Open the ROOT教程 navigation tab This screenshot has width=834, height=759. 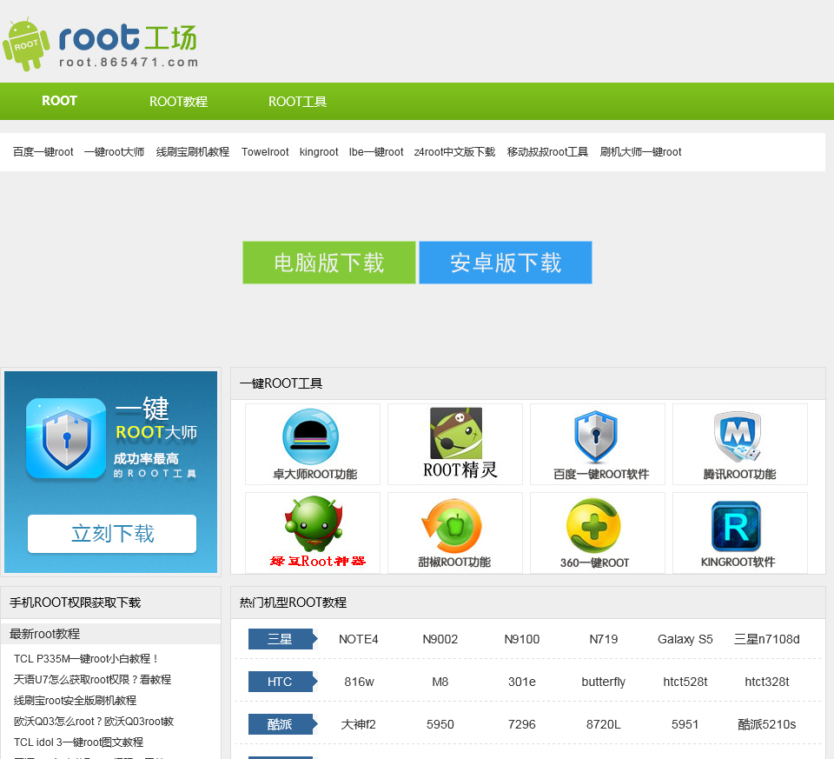point(178,101)
